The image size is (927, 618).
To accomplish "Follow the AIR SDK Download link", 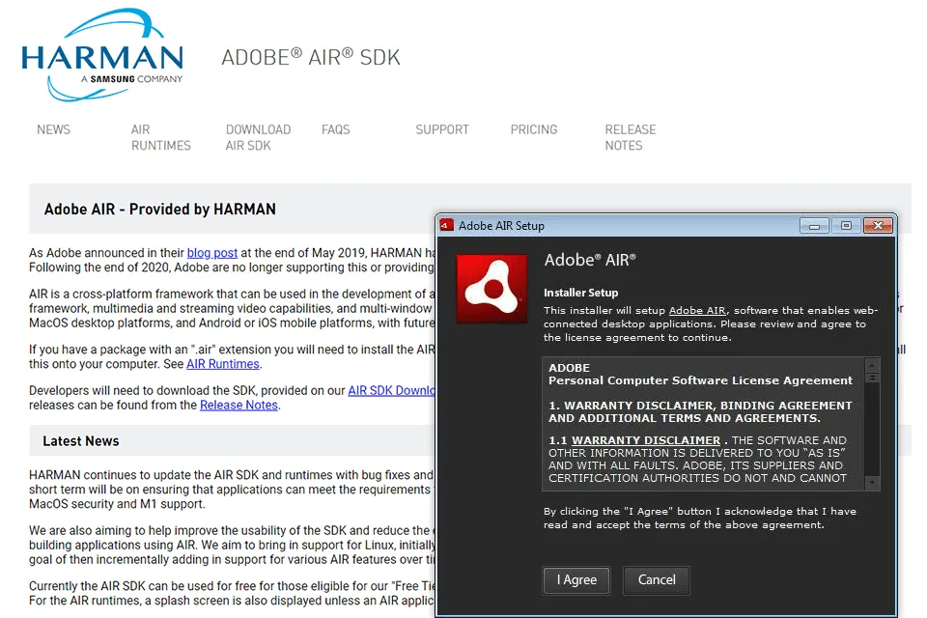I will 391,391.
